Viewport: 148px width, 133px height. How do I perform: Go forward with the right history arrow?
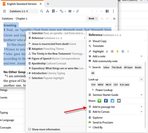tap(96, 11)
